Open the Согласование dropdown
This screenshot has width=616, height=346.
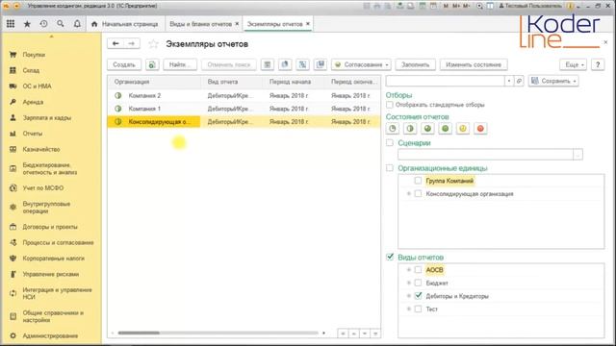pyautogui.click(x=361, y=64)
